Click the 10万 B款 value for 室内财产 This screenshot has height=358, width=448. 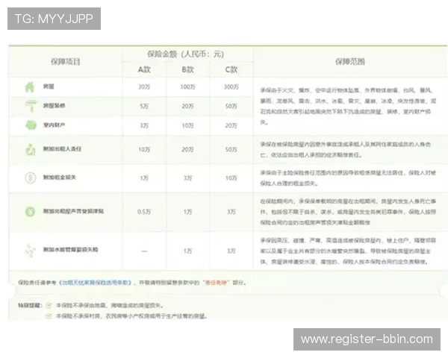[187, 125]
